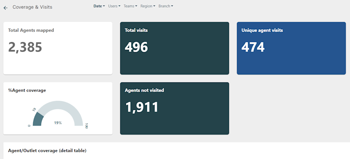
Task: Click the 496 total visits number
Action: 136,47
